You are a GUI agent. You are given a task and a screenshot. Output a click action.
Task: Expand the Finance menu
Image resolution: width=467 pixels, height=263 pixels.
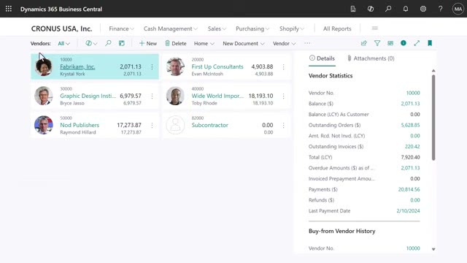(121, 28)
